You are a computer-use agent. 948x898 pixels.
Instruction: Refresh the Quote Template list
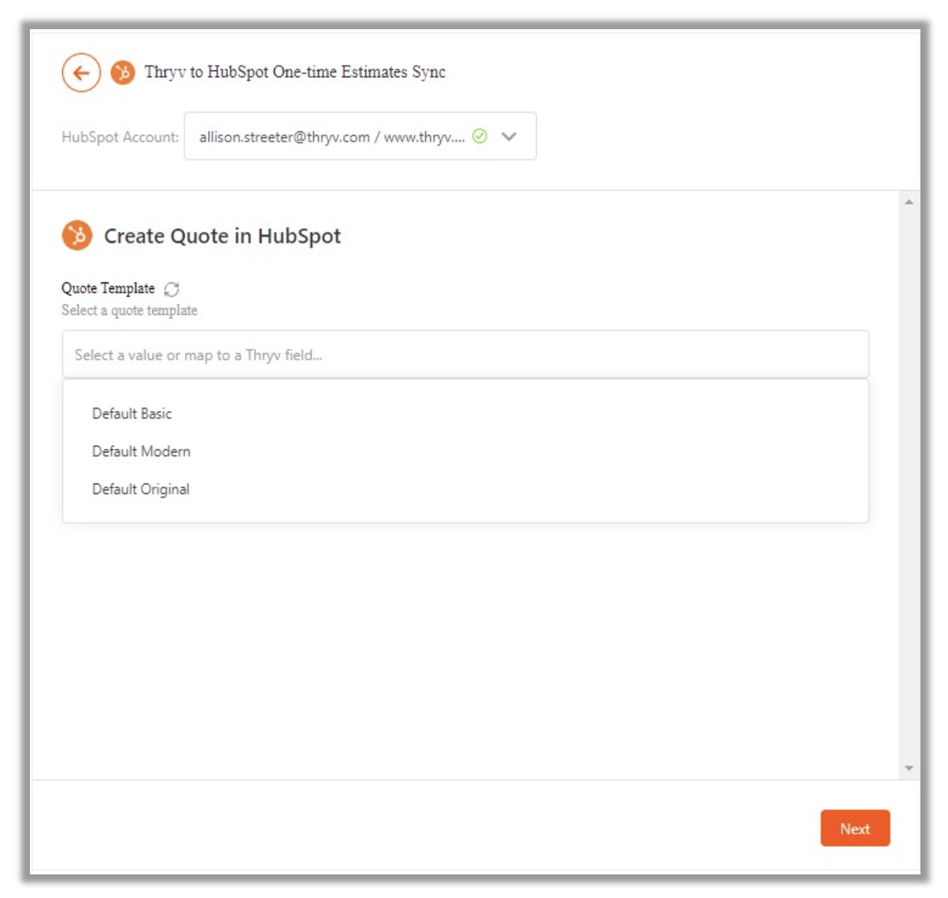172,288
